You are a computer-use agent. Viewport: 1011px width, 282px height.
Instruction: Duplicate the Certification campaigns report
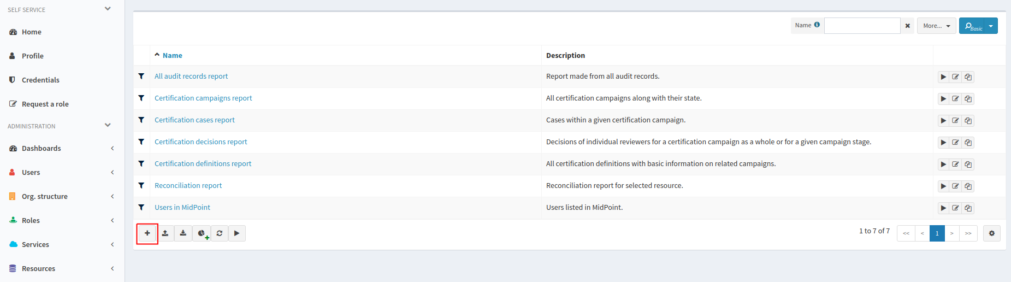click(968, 99)
